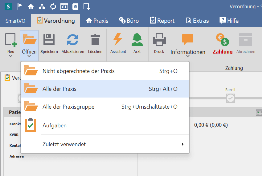Screen dimensions: 262x176
Task: Click the network hierarchy icon in top bar
Action: [x=42, y=7]
